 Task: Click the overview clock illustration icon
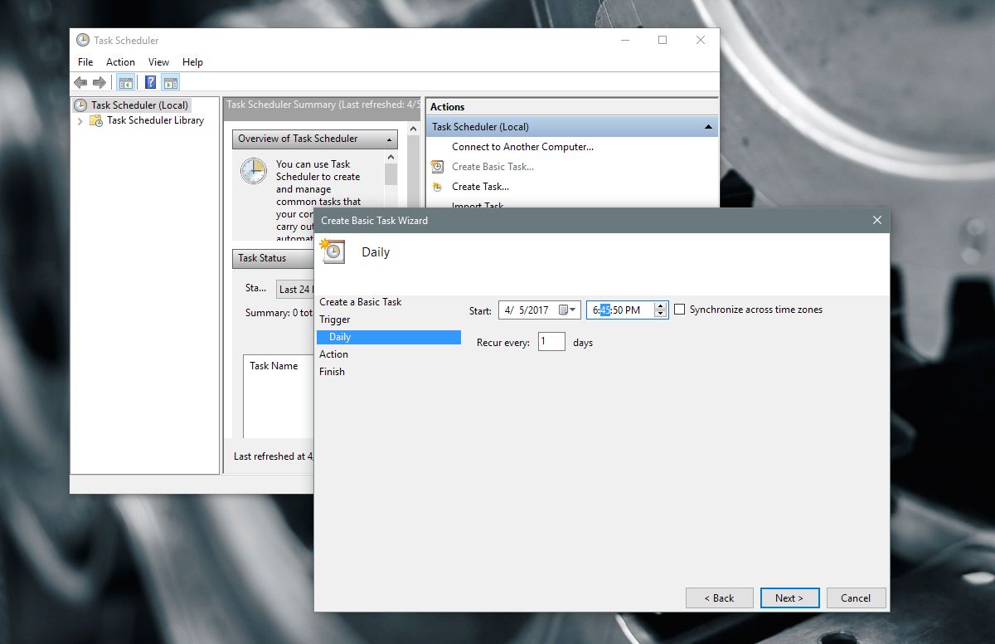tap(254, 171)
